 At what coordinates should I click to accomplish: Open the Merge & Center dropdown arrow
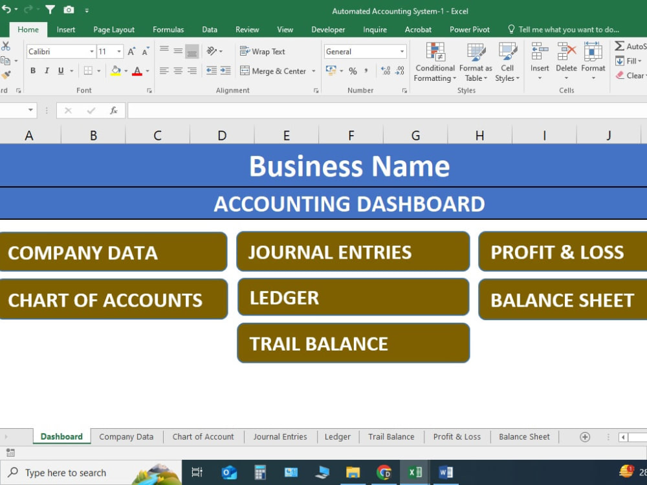tap(314, 71)
